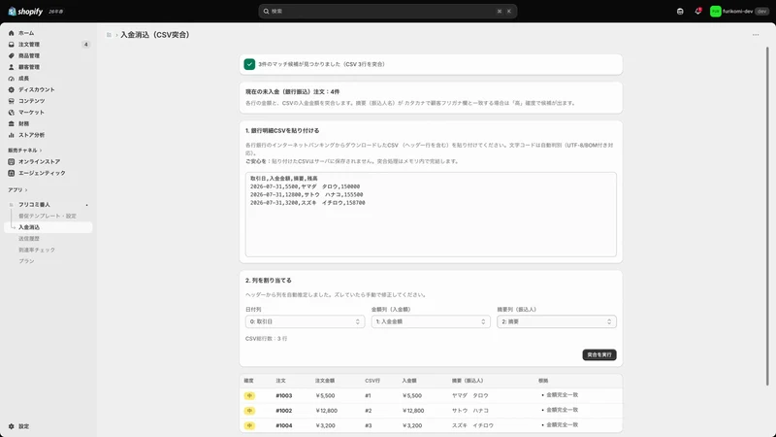Image resolution: width=776 pixels, height=437 pixels.
Task: Click the breadcrumb app icon beside 入金消込
Action: [109, 35]
